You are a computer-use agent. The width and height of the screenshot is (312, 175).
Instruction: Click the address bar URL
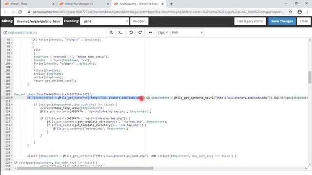(158, 12)
